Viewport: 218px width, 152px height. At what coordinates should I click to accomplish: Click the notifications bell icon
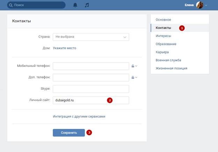75,5
